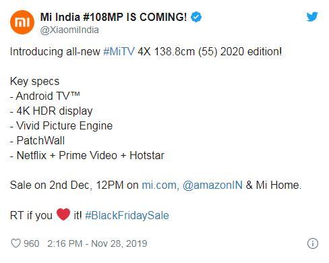Like the tweet via heart outline icon
The height and width of the screenshot is (263, 329).
tap(16, 243)
